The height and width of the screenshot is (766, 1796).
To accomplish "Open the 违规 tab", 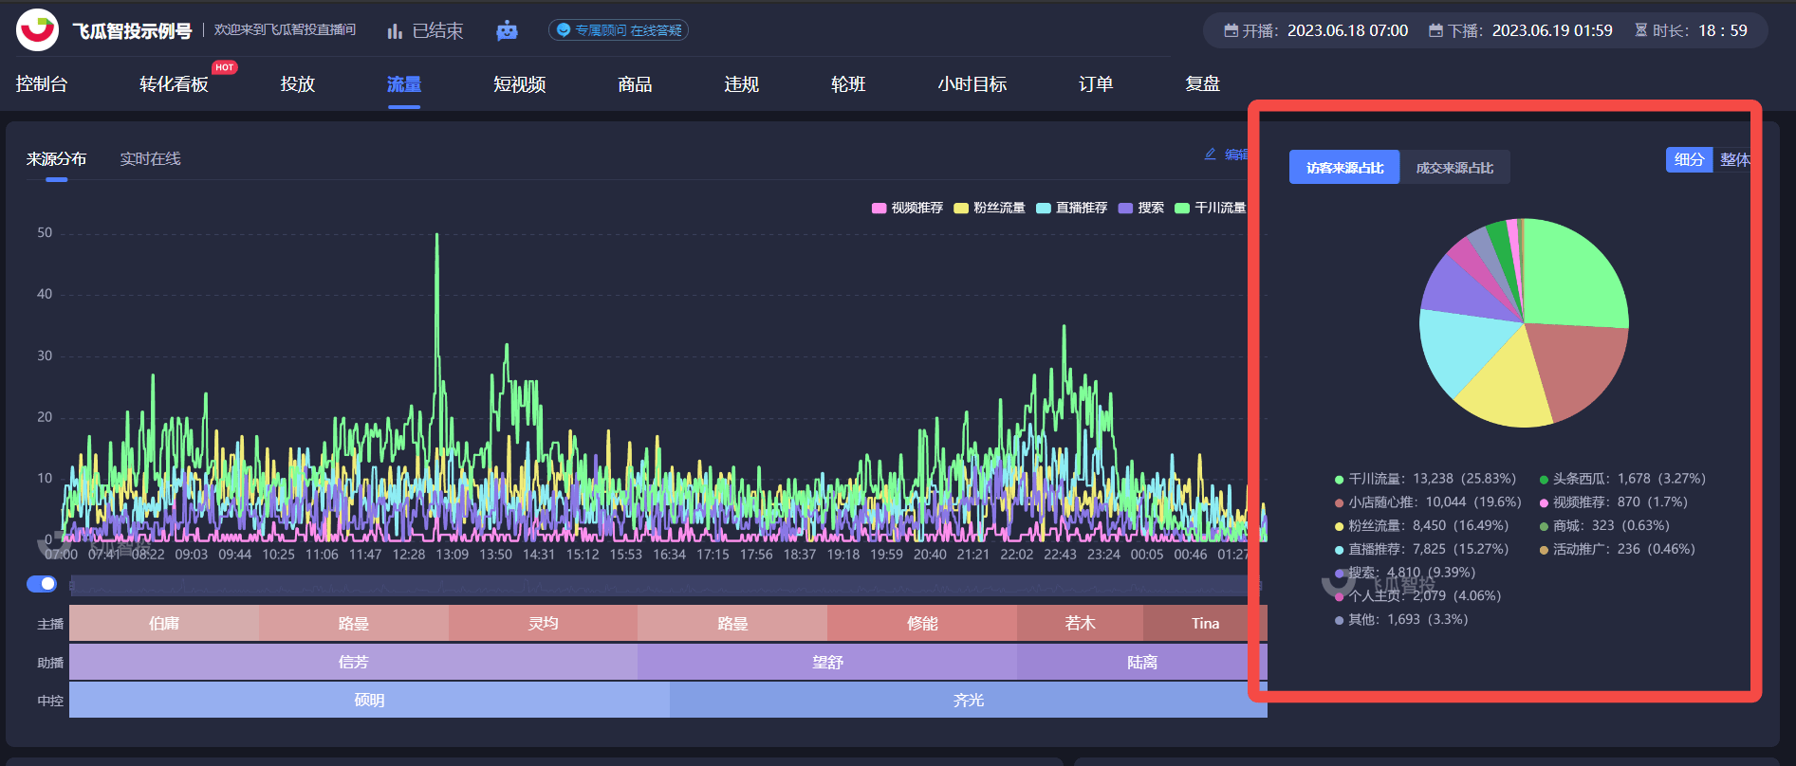I will pos(741,84).
